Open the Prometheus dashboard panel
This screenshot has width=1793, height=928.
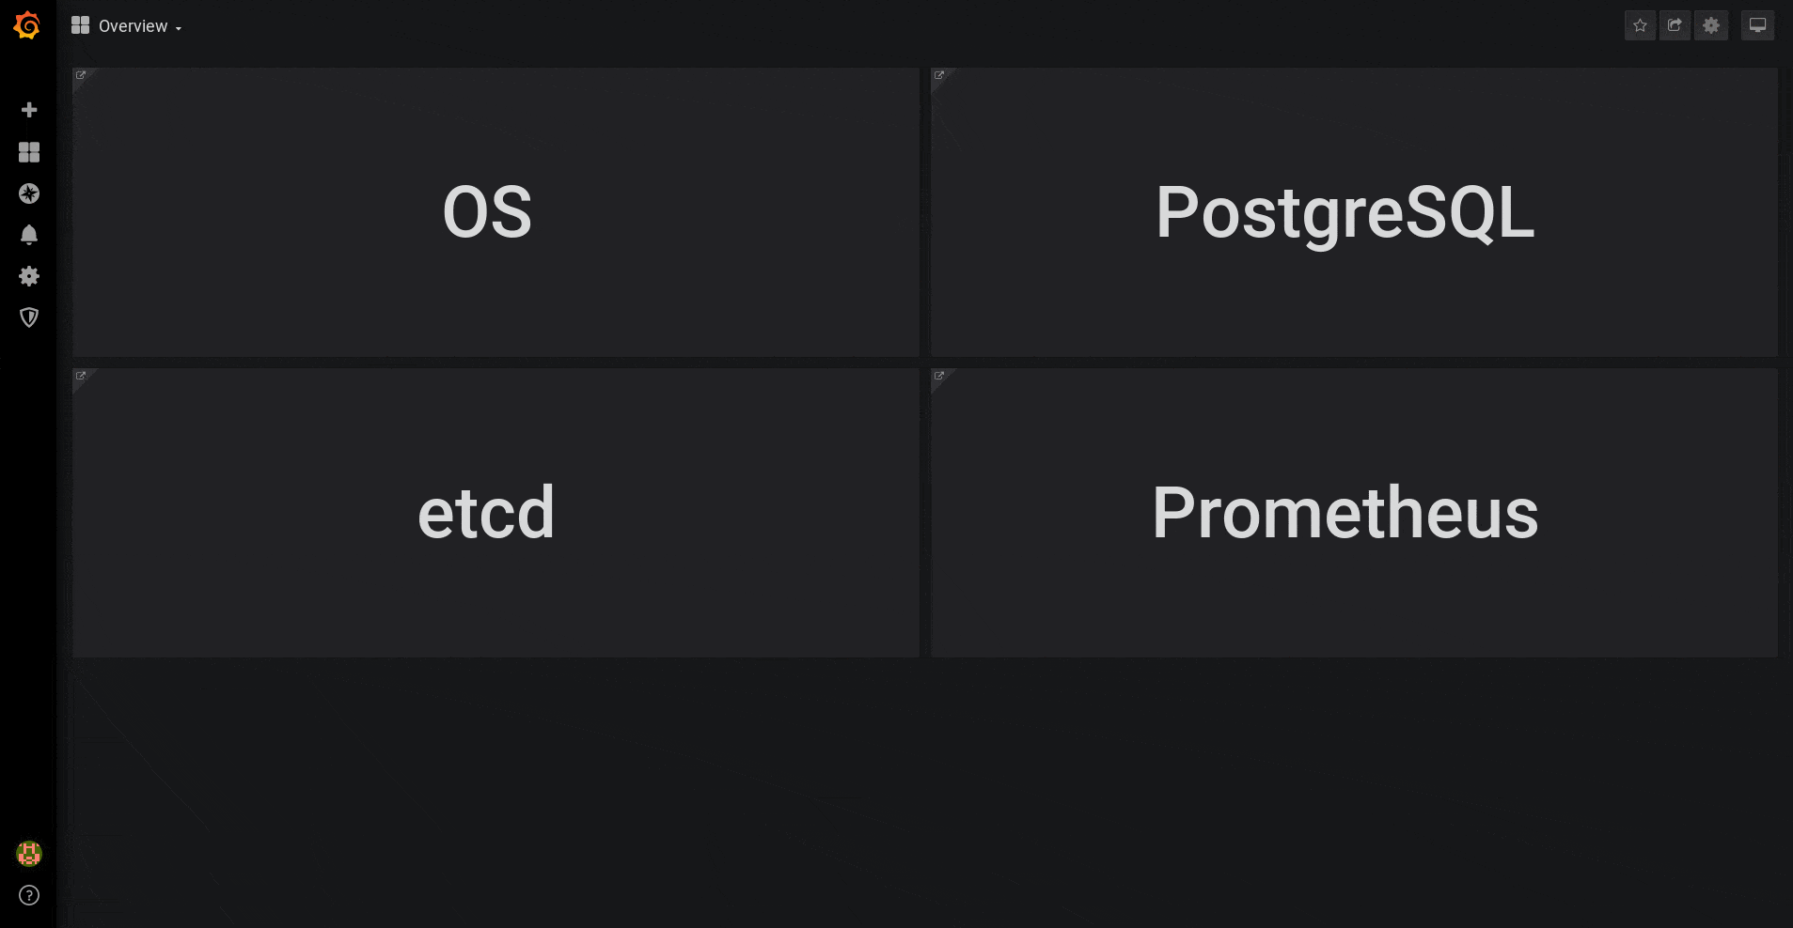coord(1345,512)
